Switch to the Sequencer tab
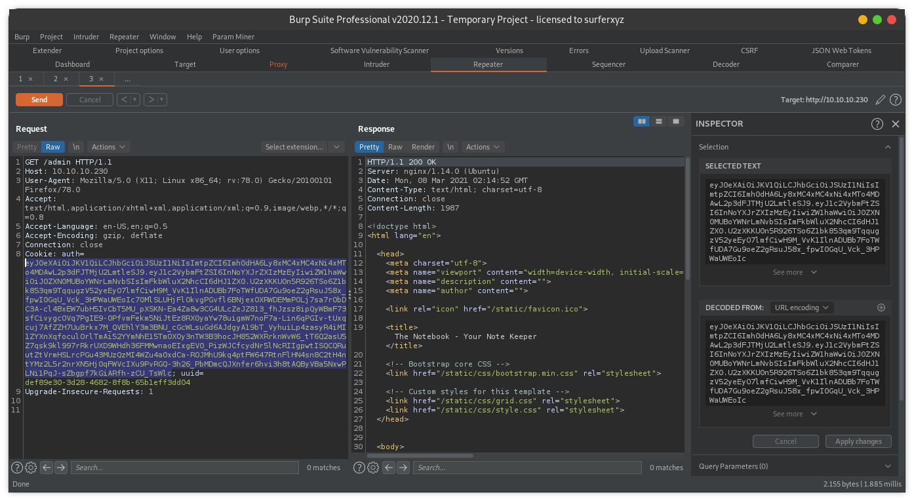Image resolution: width=914 pixels, height=501 pixels. [608, 64]
